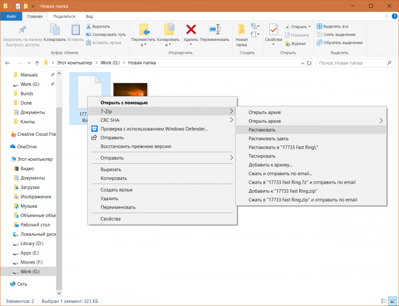Image resolution: width=399 pixels, height=306 pixels.
Task: Click Проверка с использованием Windows Defender
Action: tap(162, 129)
